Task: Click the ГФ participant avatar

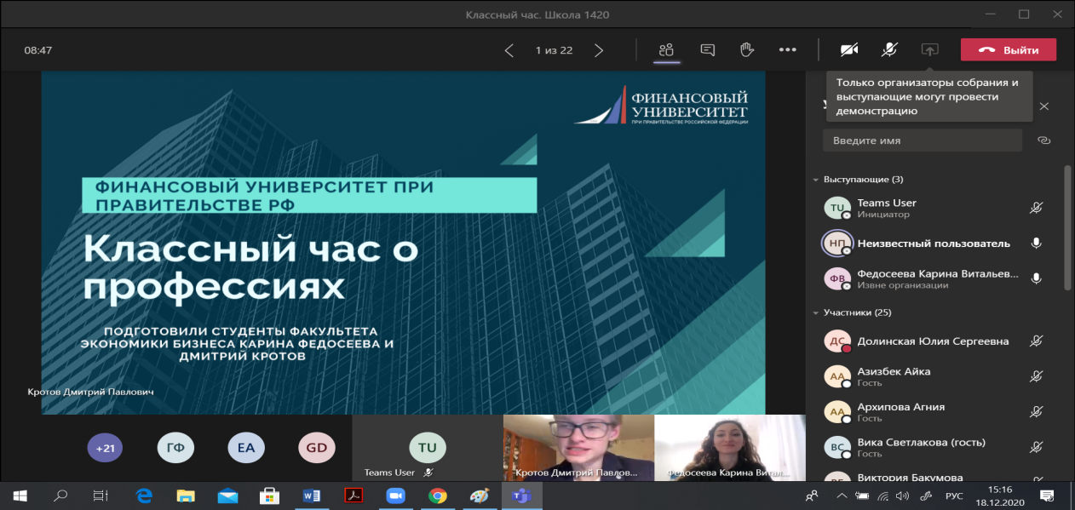Action: [x=175, y=448]
